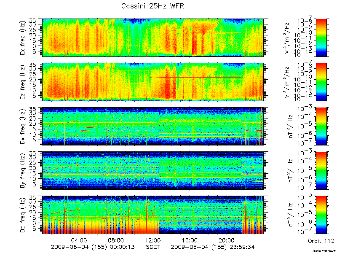Click the 'Bx freq (Hz)' axis label
This screenshot has width=337, height=253.
[x=23, y=126]
